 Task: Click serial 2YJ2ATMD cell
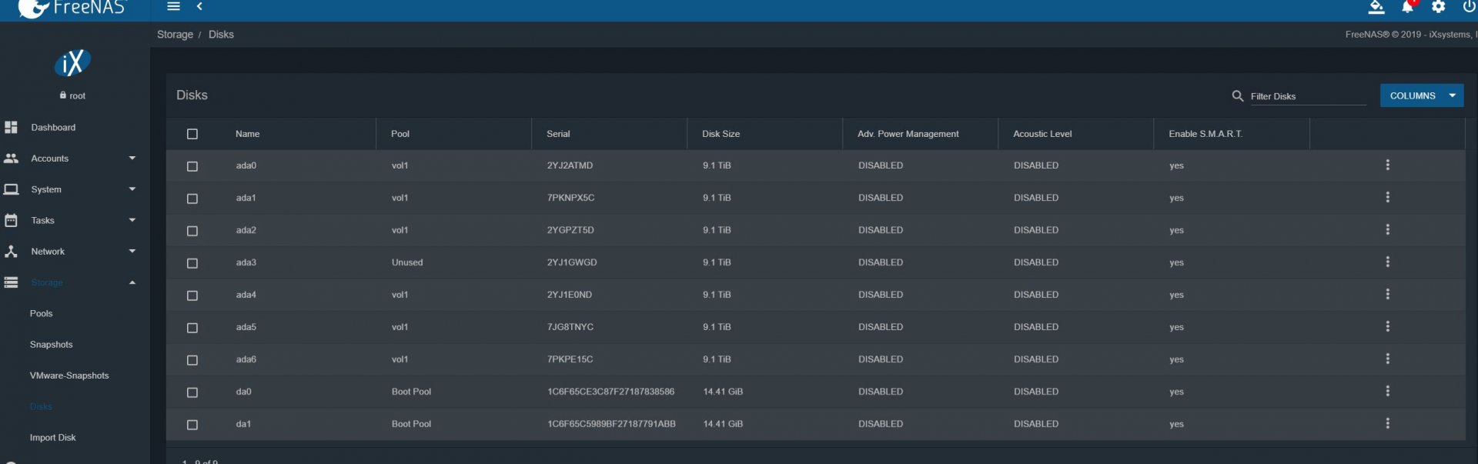570,165
